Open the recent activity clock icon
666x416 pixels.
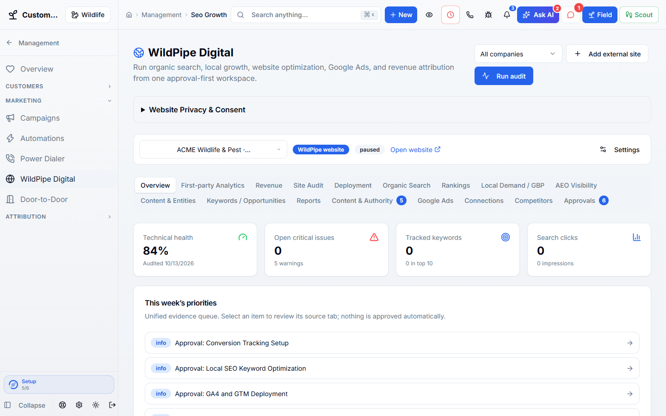[x=450, y=15]
